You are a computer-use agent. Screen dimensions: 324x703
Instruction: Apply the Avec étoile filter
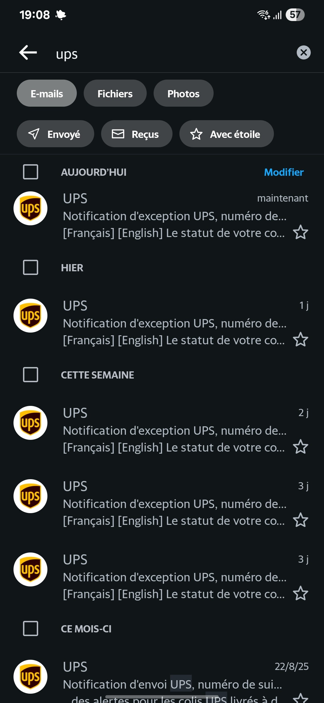226,134
